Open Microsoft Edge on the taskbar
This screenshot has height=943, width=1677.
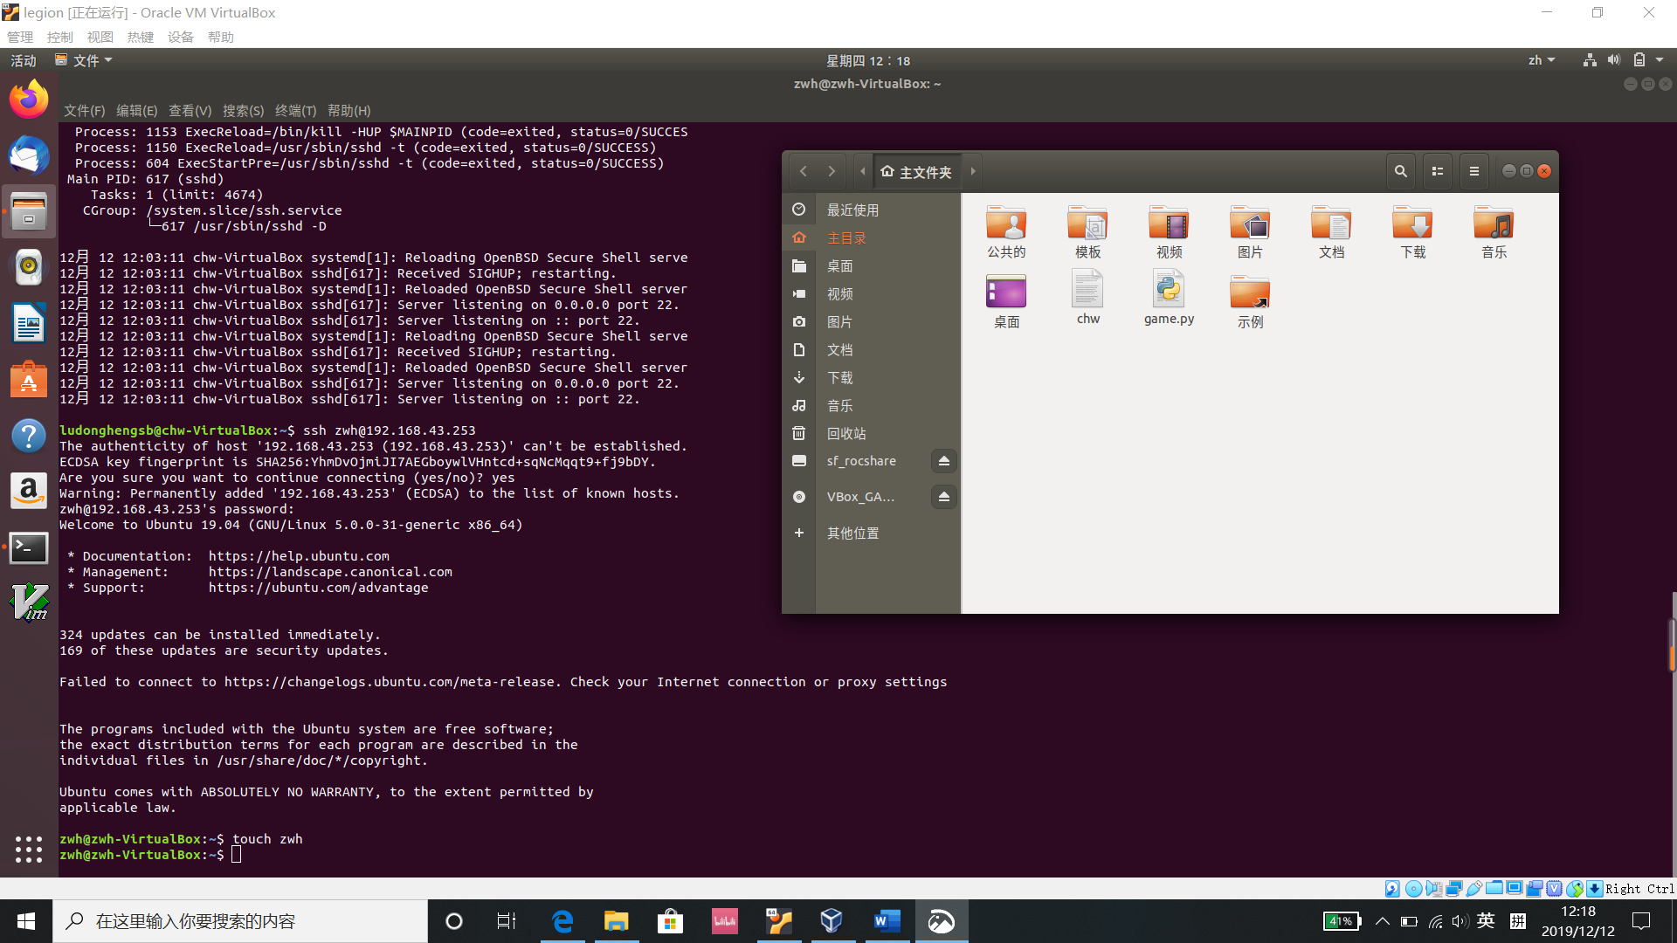click(562, 921)
